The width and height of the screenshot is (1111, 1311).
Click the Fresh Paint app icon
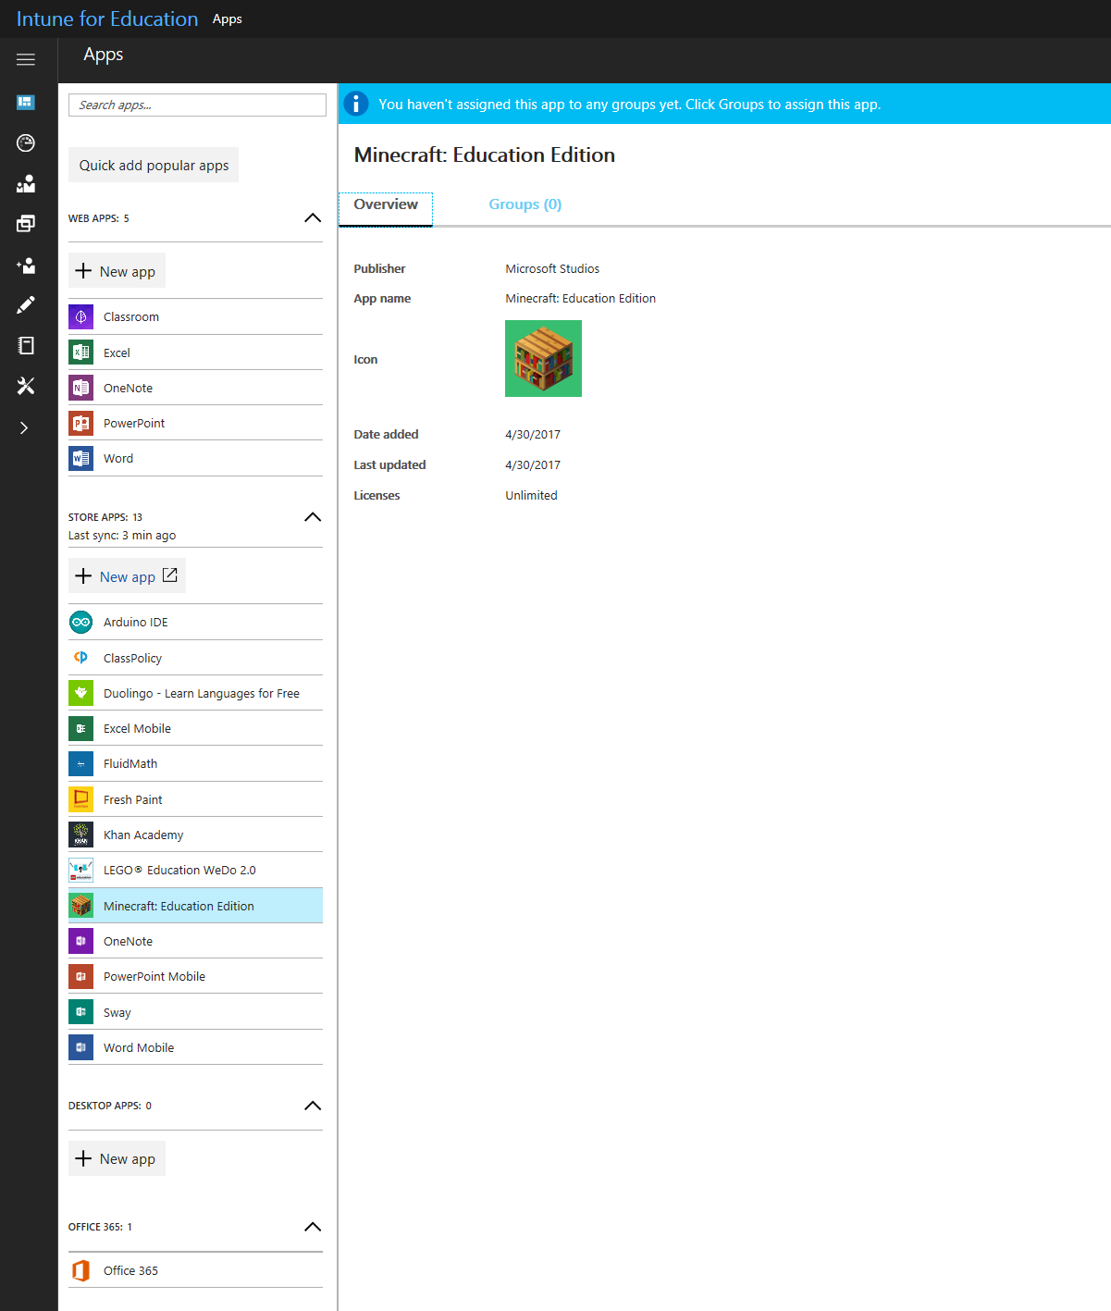tap(81, 799)
